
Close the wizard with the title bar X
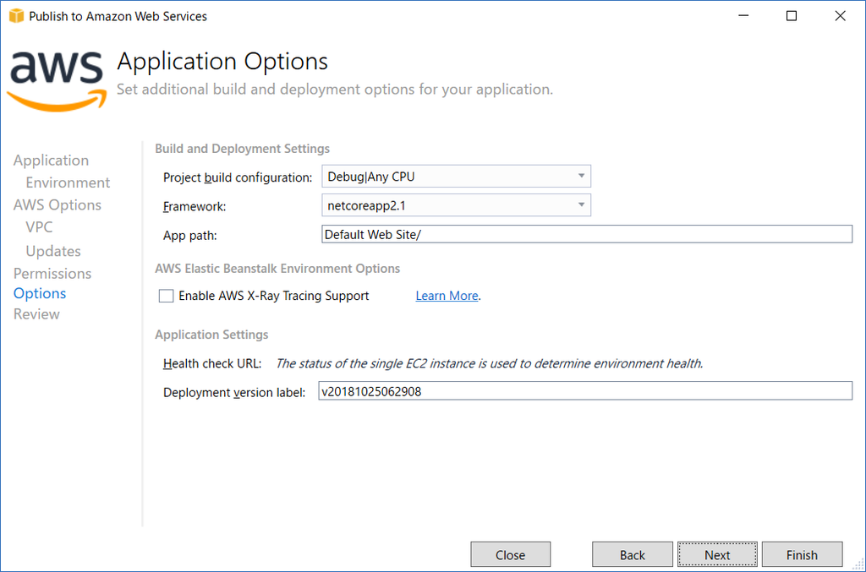coord(840,16)
